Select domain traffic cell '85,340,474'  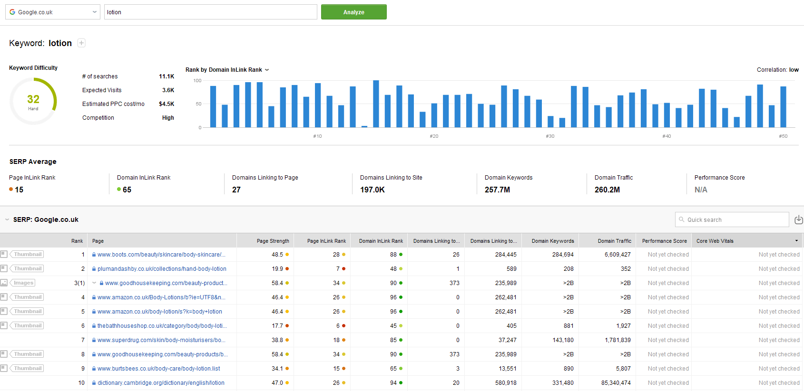[616, 383]
